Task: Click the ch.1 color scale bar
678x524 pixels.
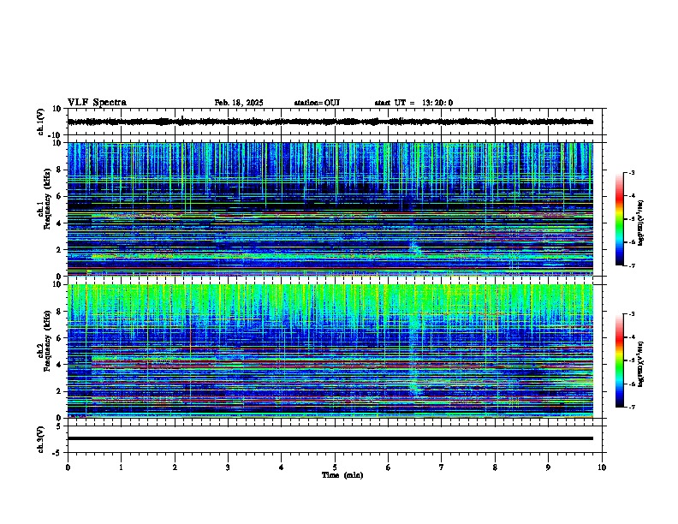Action: [x=620, y=219]
